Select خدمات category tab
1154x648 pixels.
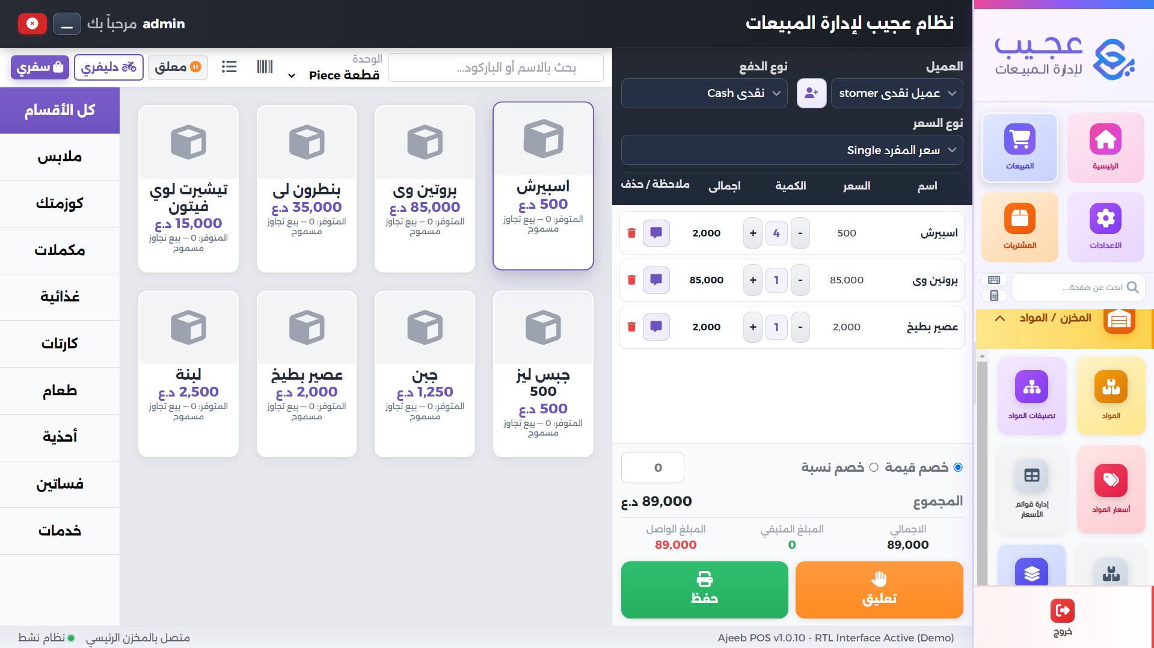point(60,531)
